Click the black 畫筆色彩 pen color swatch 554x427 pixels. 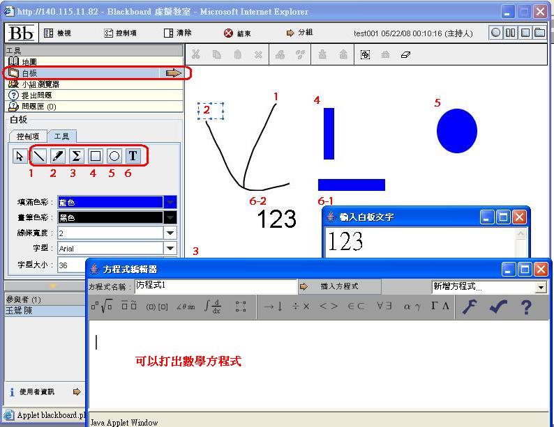[110, 217]
